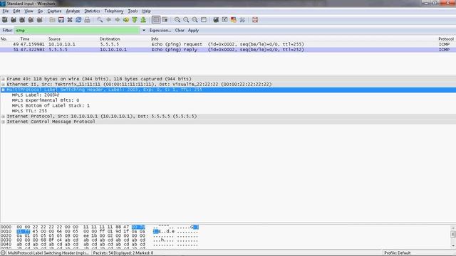Apply the display filter

tap(193, 30)
